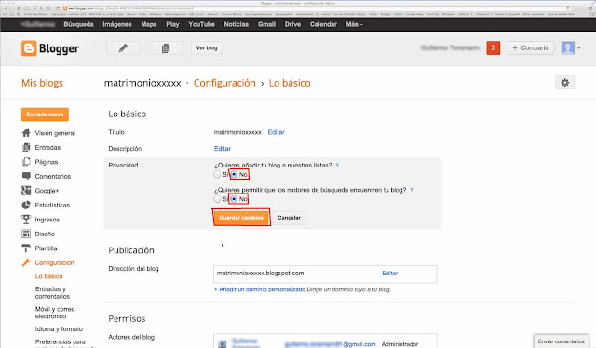The width and height of the screenshot is (596, 348).
Task: Open Imágenes in the Google bar
Action: [117, 24]
